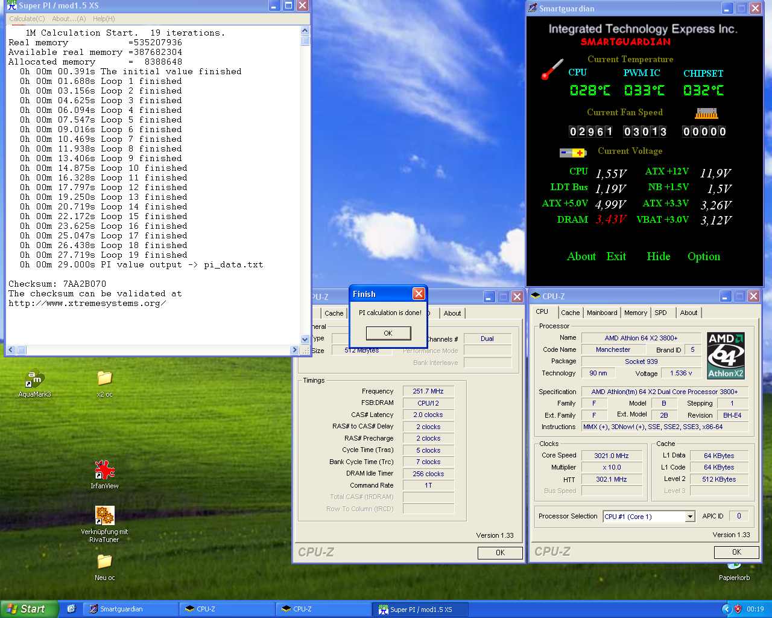Click the CPU-Z title bar chip icon

coord(536,296)
